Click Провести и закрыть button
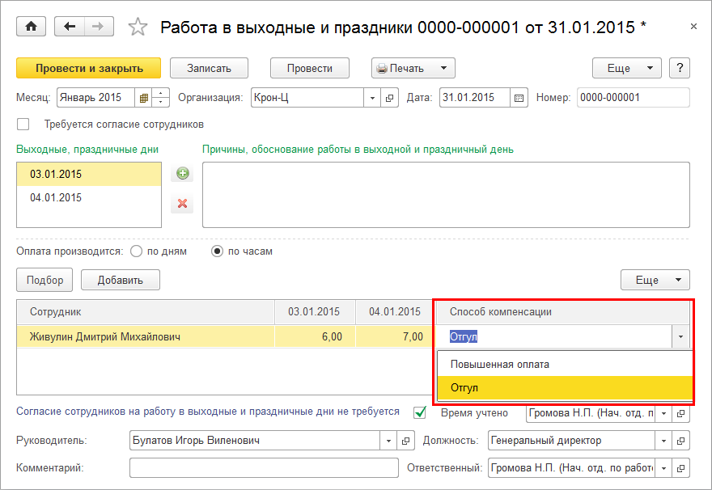 (x=88, y=68)
